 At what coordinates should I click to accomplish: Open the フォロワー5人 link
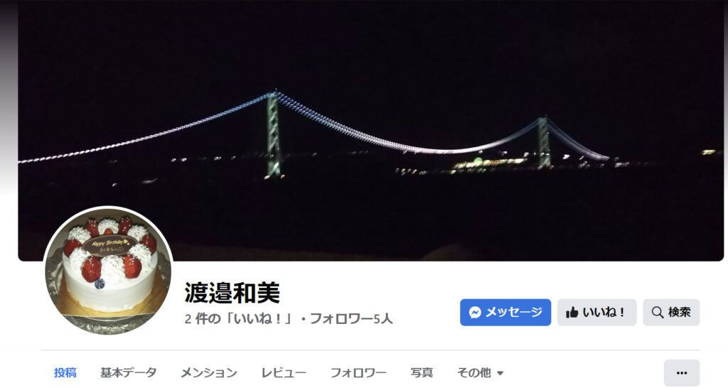tap(351, 319)
